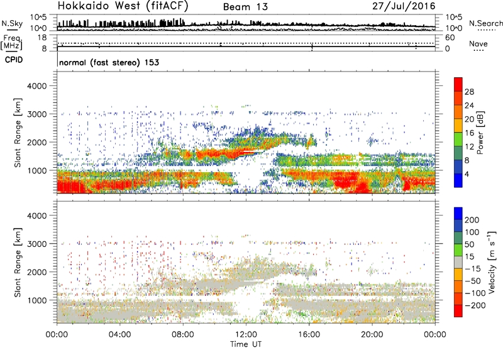Image resolution: width=503 pixels, height=348 pixels.
Task: Select the "-200" velocity color bar label
Action: pos(475,305)
